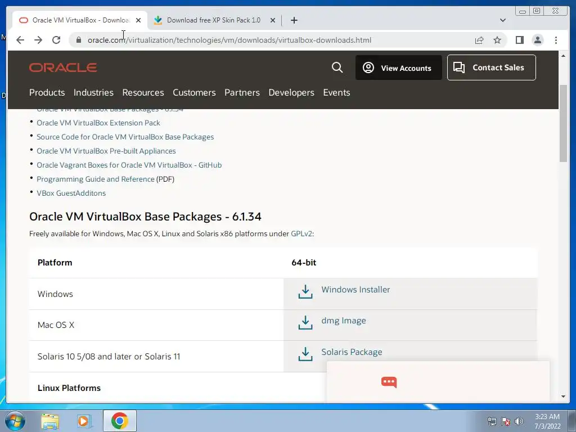Click the padlock site info icon
Viewport: 576px width, 432px height.
[78, 40]
